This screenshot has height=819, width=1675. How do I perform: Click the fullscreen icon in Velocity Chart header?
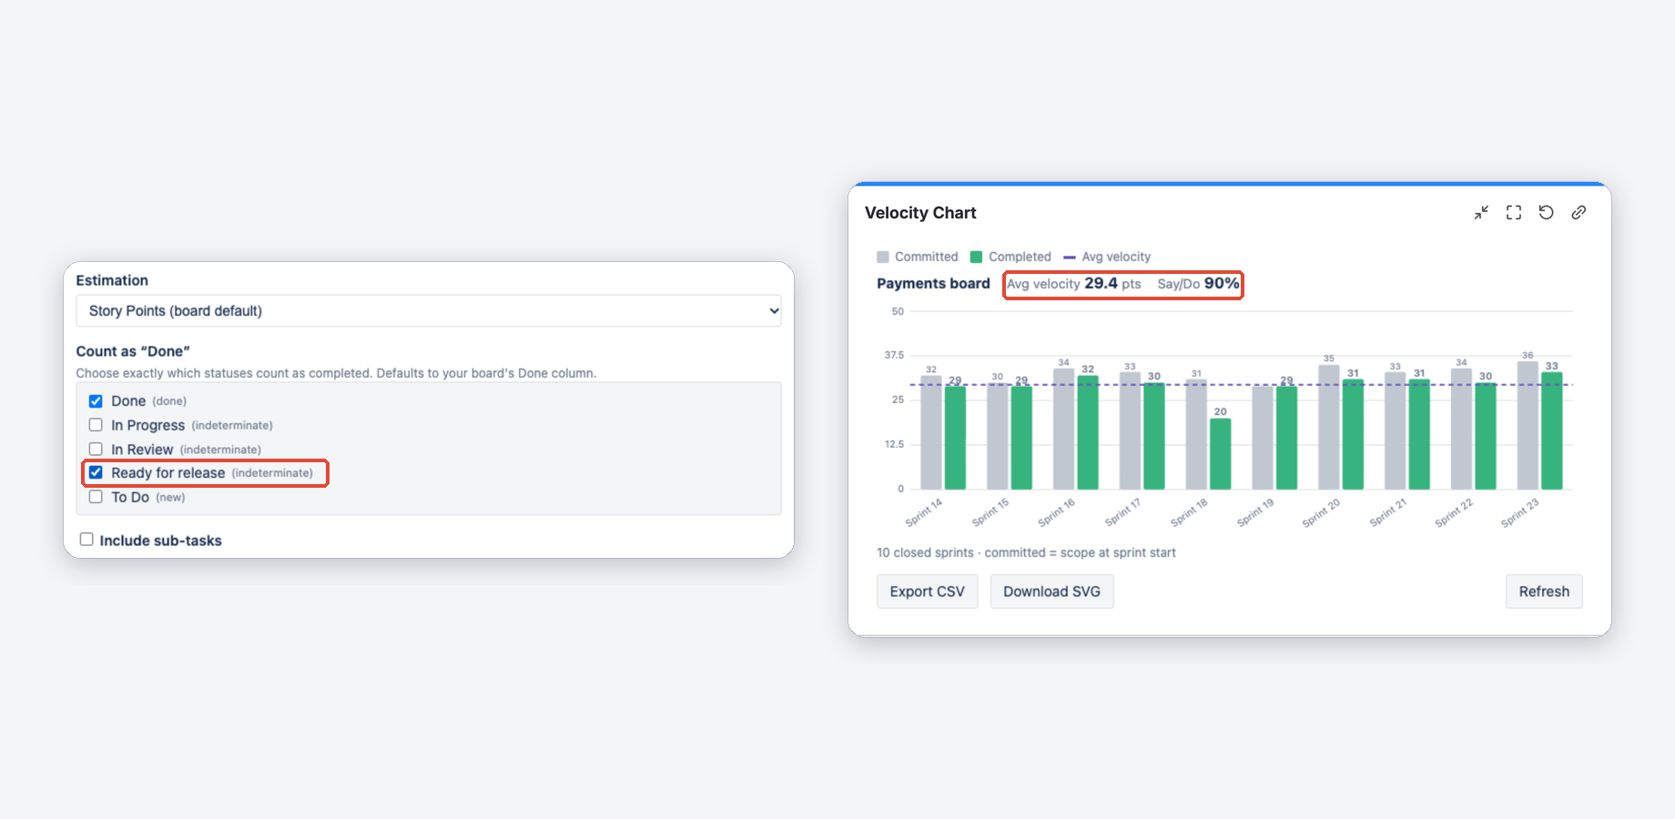[x=1514, y=212]
